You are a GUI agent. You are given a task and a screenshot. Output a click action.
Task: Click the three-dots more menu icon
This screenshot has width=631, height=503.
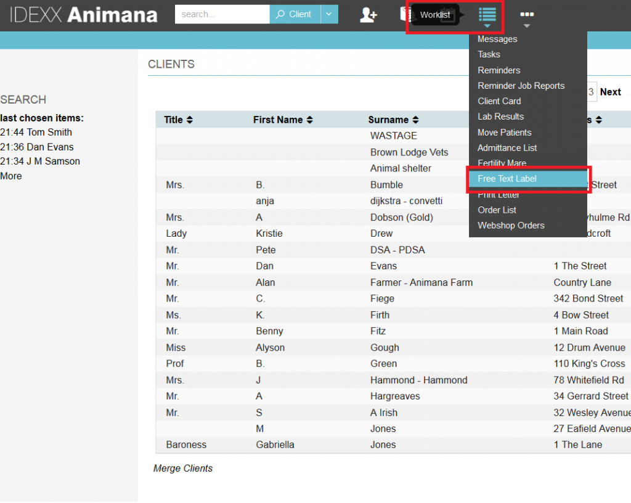point(526,15)
